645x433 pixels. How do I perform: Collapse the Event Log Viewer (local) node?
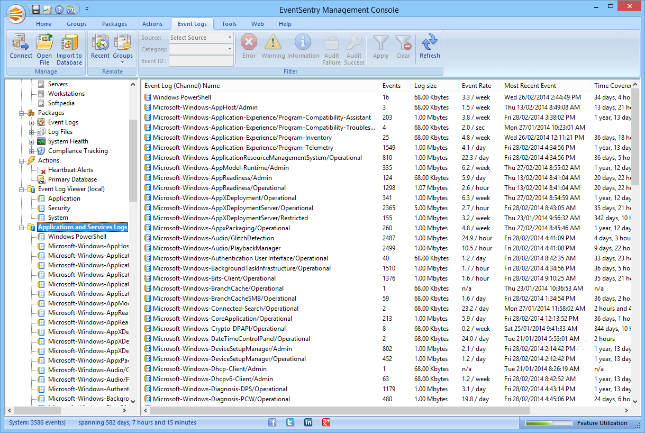22,189
